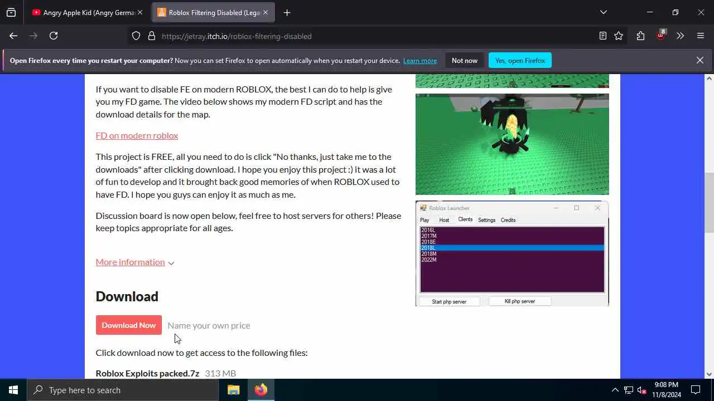714x401 pixels.
Task: Click the taskbar search box
Action: (x=123, y=390)
